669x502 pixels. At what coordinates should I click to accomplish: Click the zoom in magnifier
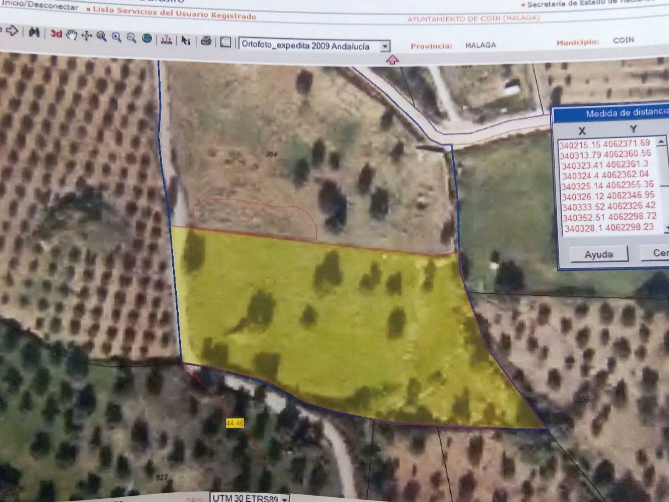[116, 37]
